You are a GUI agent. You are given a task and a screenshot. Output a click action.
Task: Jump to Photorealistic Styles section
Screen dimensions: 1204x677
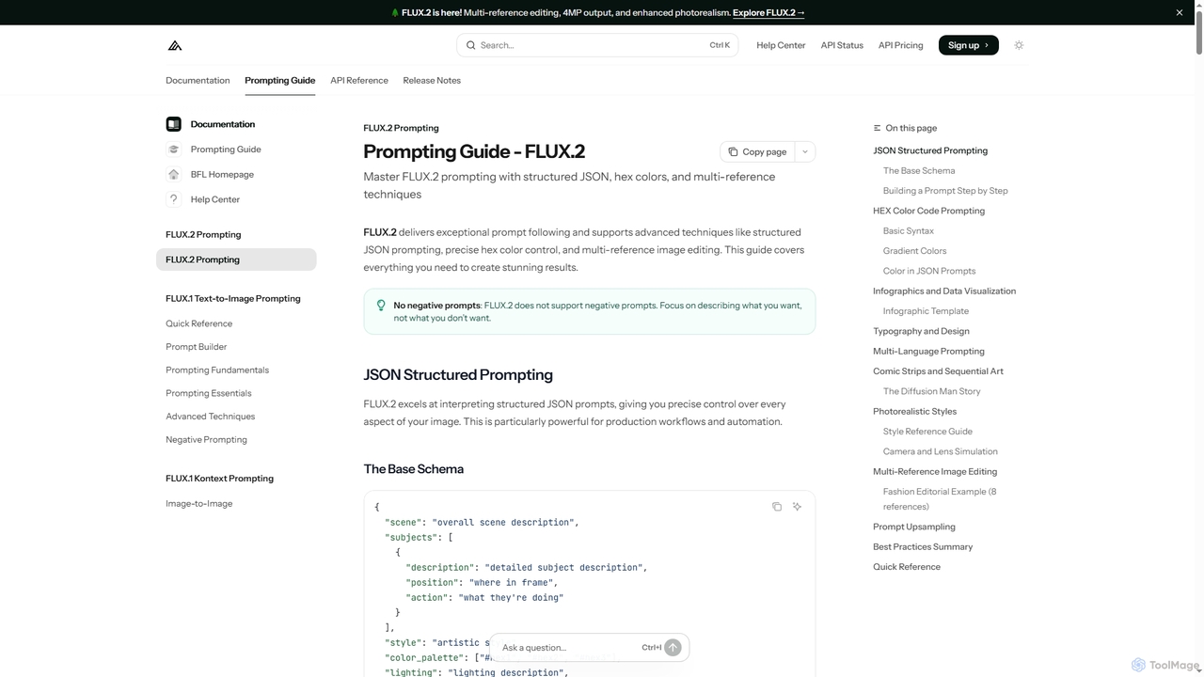click(x=914, y=412)
